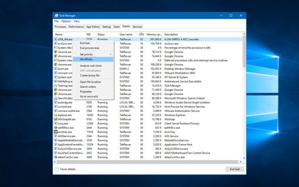
Task: Click the atkexComSvc.exe icon
Action: point(55,157)
